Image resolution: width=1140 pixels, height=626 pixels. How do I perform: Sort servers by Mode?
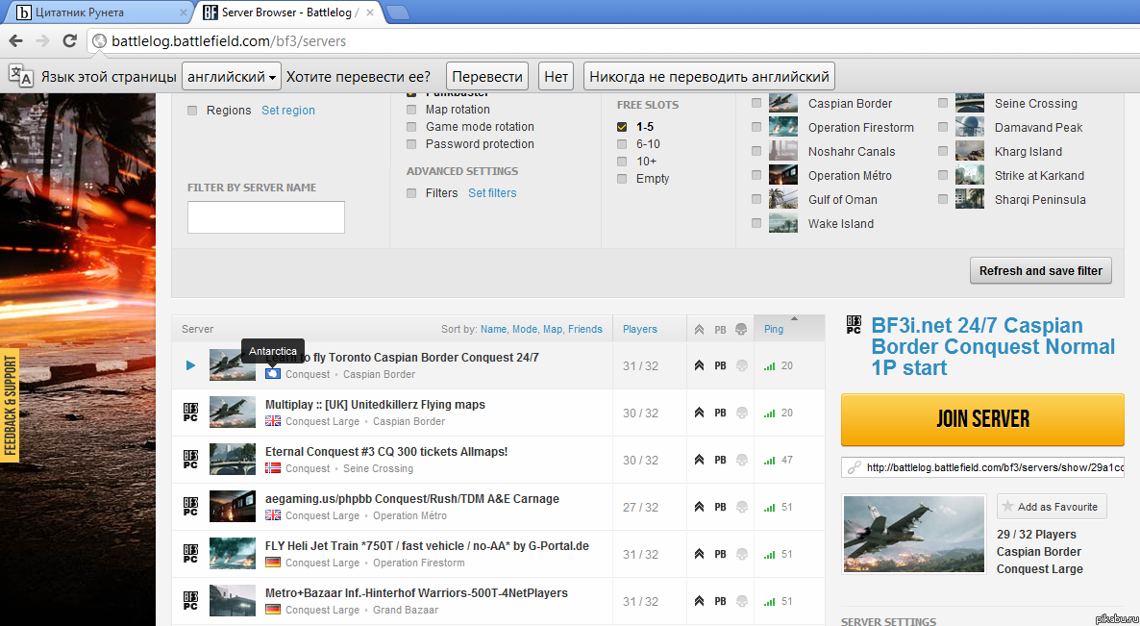524,330
